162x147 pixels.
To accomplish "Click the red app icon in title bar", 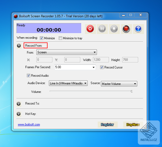I will click(x=16, y=16).
